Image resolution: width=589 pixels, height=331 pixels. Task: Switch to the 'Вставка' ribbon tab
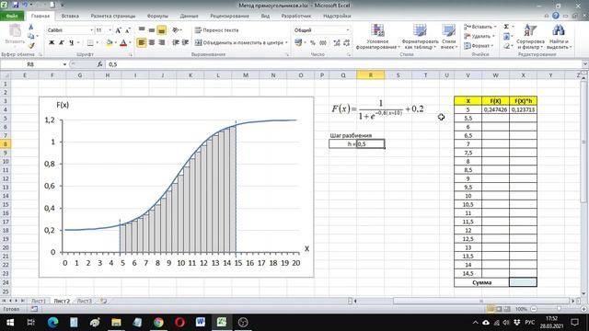coord(70,16)
